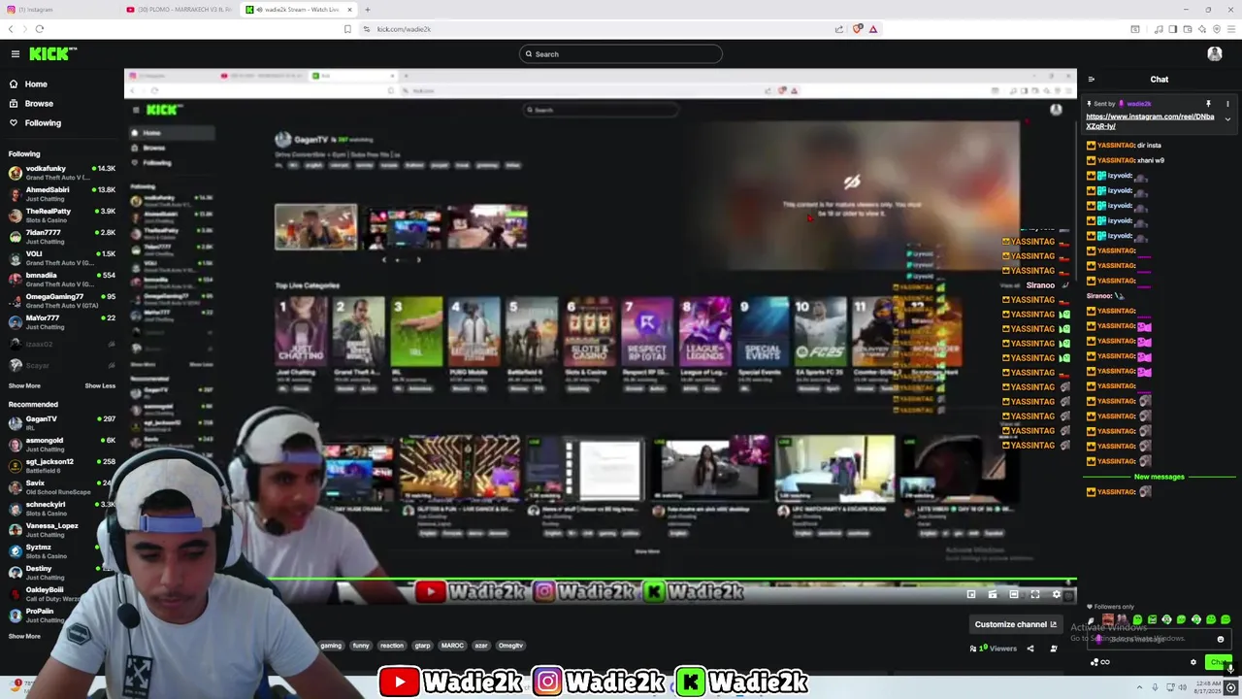Open the profile avatar menu

coord(1214,54)
